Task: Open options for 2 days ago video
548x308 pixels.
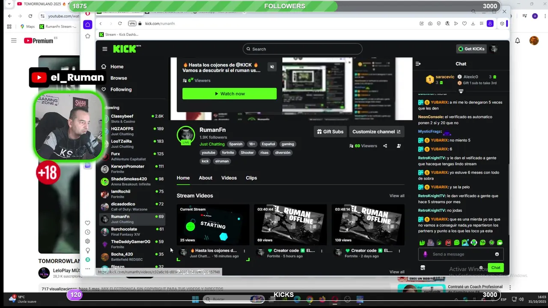Action: (x=399, y=251)
